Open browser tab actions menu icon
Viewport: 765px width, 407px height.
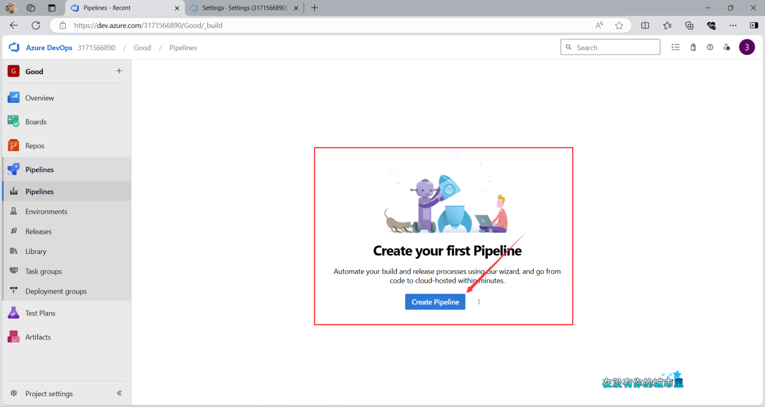51,8
